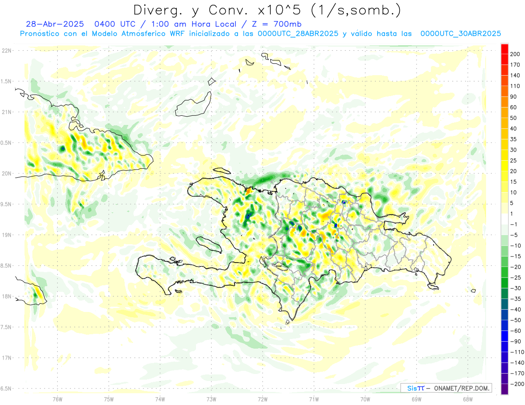Click the positive '90' colorbar label
Image resolution: width=525 pixels, height=405 pixels.
(514, 97)
